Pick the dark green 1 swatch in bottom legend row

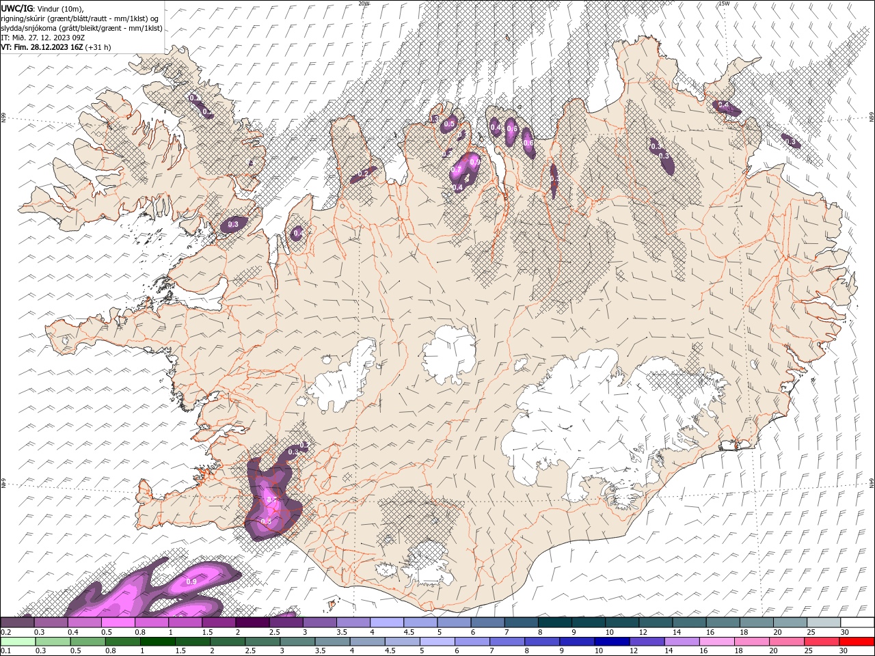coord(158,642)
